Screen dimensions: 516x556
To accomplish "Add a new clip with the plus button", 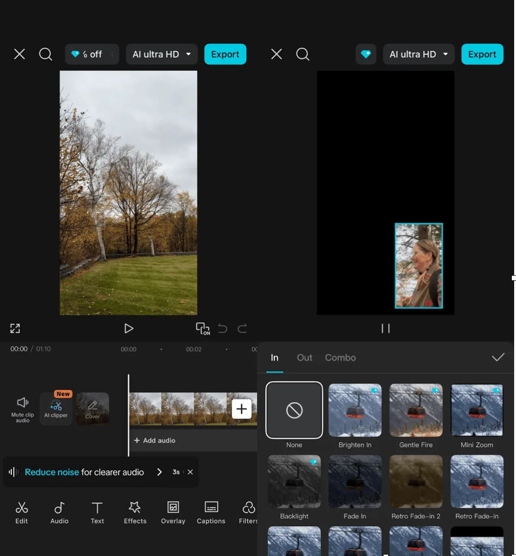I will pyautogui.click(x=242, y=409).
